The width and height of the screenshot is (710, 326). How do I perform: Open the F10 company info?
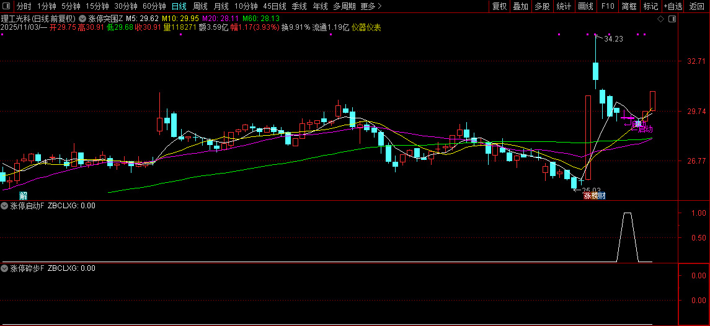tap(608, 6)
